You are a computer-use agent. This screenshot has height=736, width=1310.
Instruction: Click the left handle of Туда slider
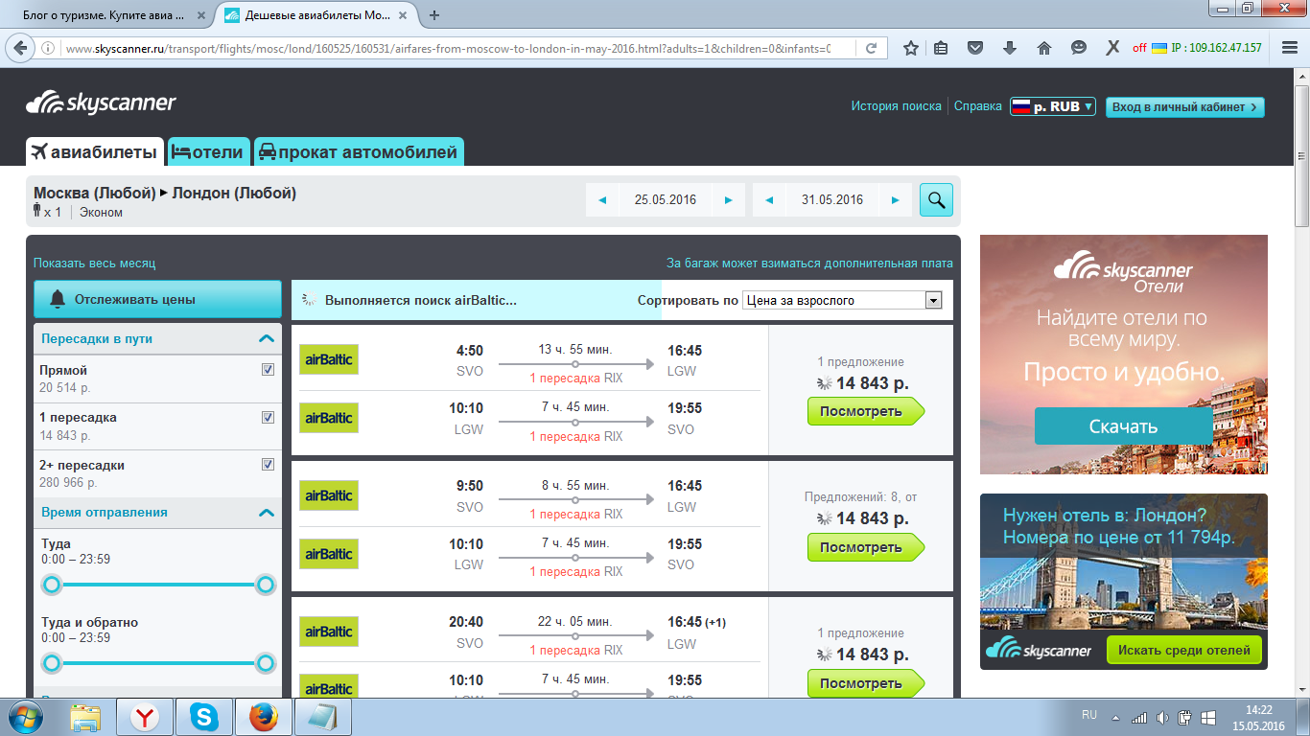click(52, 585)
